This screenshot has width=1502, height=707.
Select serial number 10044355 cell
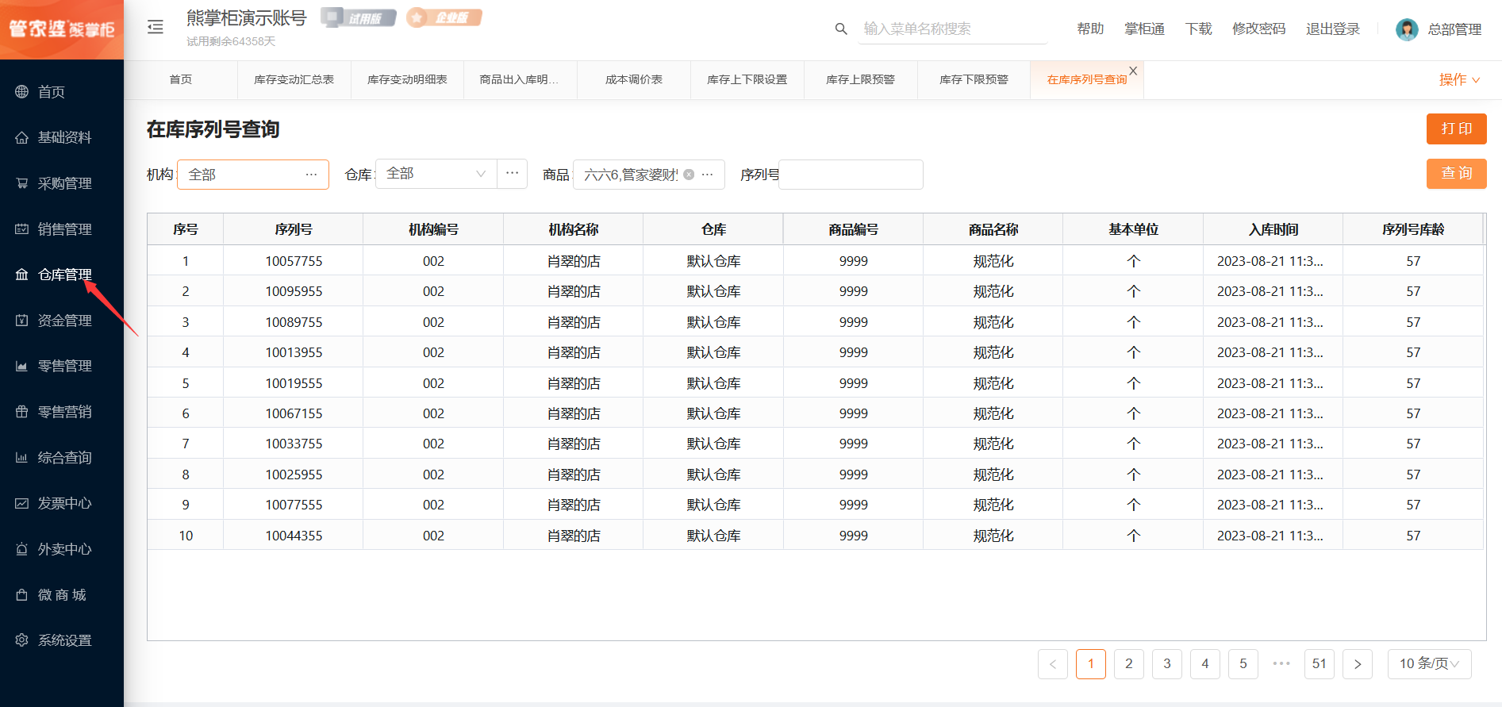(x=294, y=536)
